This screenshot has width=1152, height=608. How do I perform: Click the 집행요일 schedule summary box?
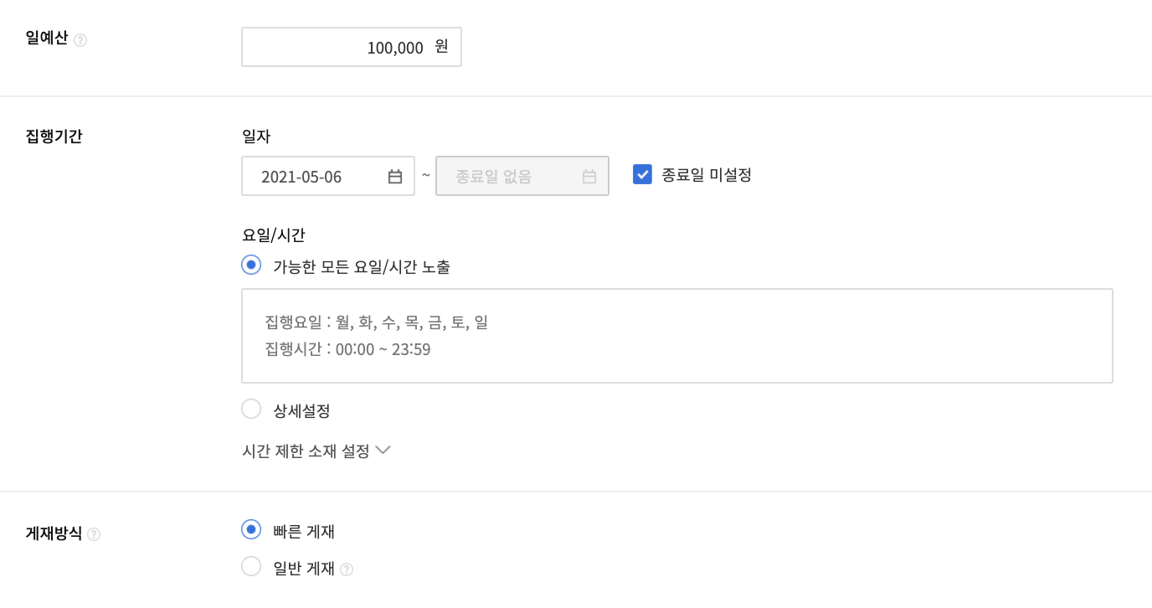pyautogui.click(x=677, y=336)
